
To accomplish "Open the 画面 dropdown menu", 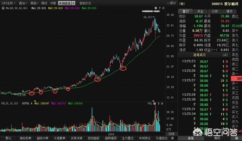I will click(x=34, y=3).
